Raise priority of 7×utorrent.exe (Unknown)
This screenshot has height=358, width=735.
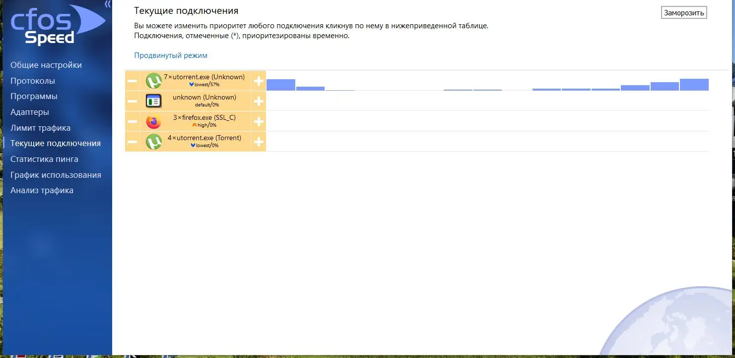pos(259,81)
